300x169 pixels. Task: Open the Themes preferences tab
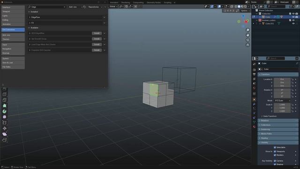click(x=13, y=39)
